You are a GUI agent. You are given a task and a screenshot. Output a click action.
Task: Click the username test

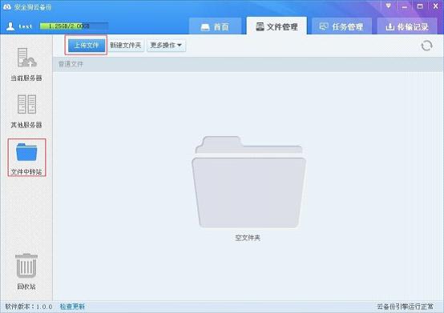point(25,26)
